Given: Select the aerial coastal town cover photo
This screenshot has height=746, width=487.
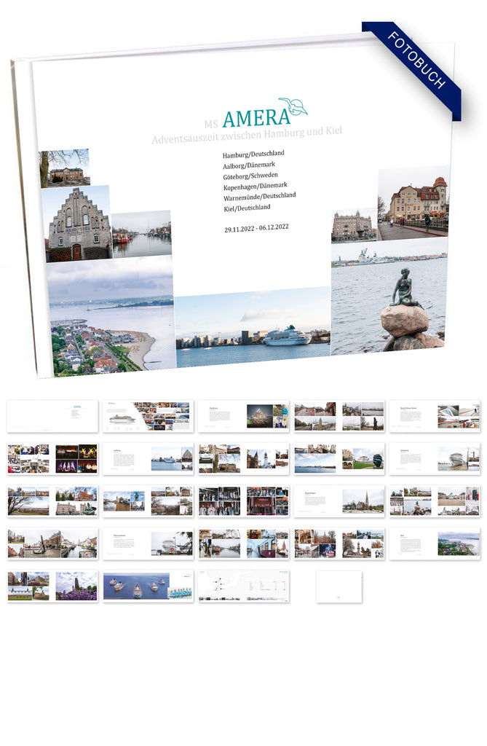Looking at the screenshot, I should (111, 318).
